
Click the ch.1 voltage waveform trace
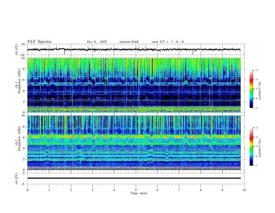[x=134, y=49]
